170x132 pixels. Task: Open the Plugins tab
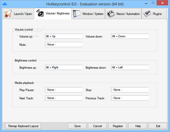154,14
